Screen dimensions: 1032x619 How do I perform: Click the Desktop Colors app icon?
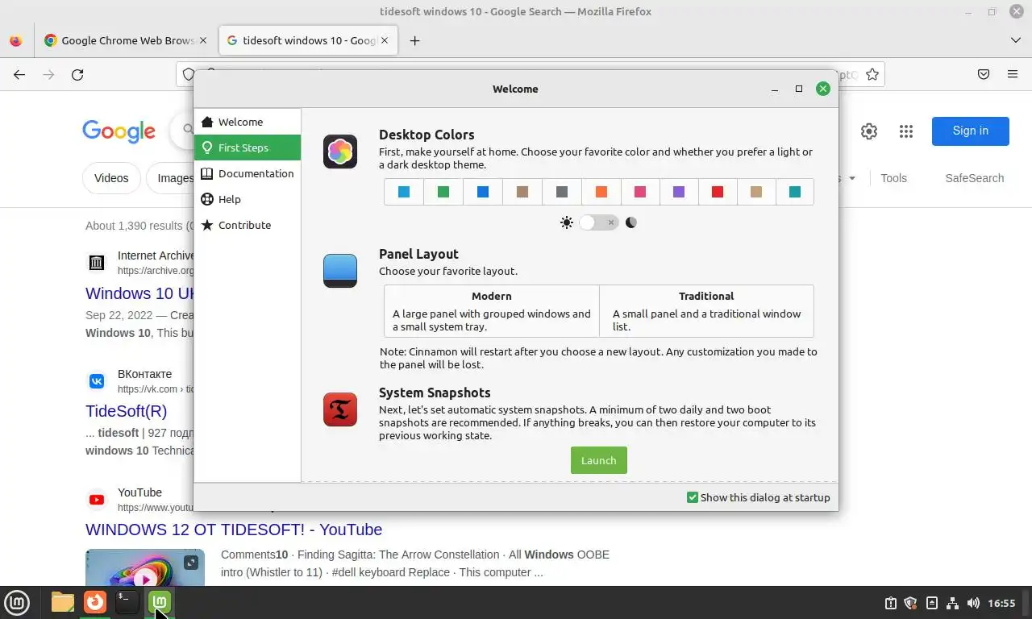click(x=340, y=152)
